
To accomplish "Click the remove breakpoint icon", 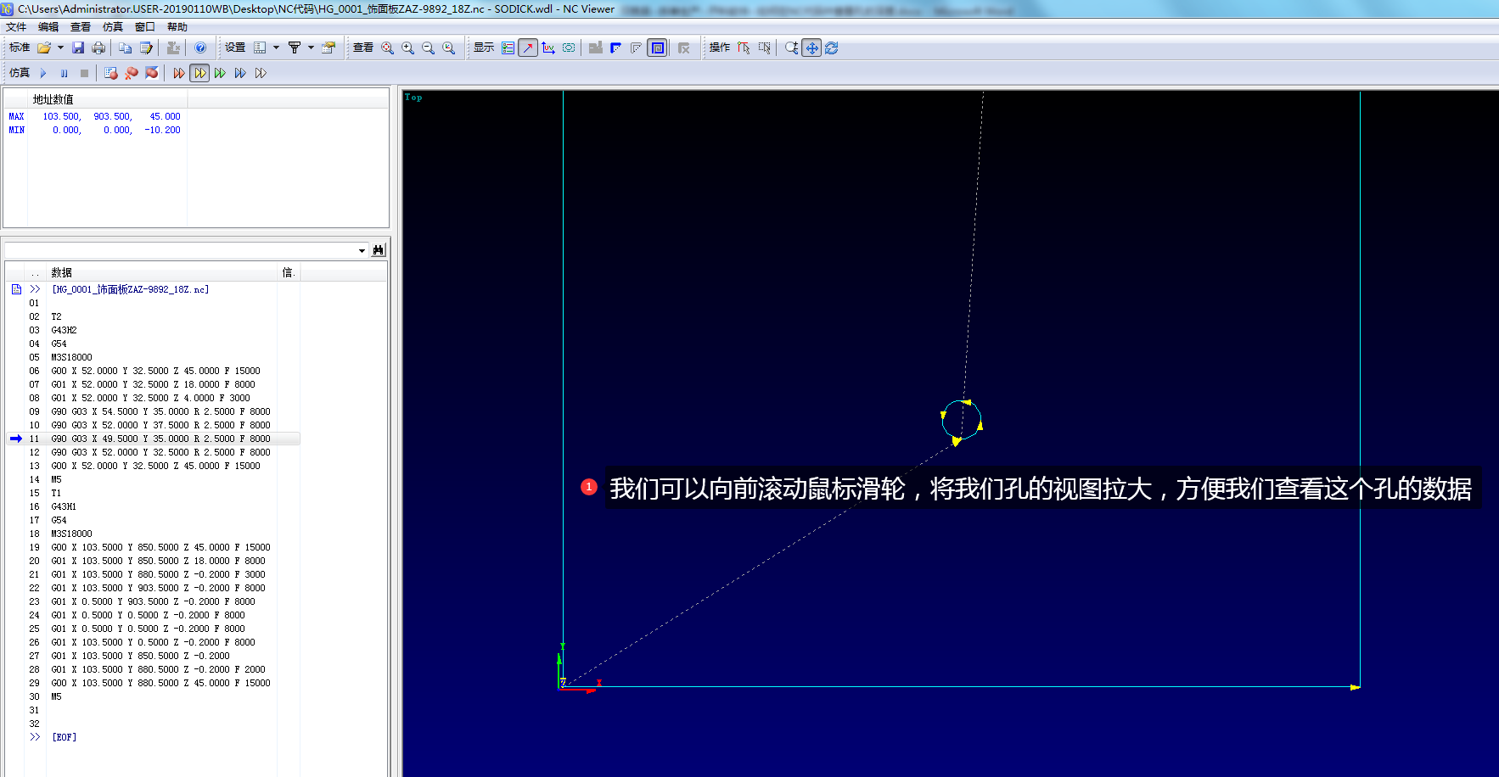I will (x=132, y=74).
